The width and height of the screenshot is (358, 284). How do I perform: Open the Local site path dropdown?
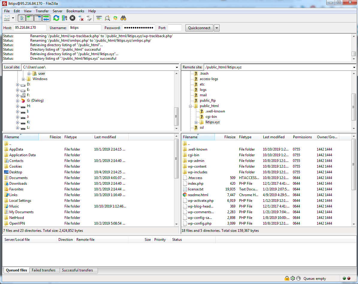tap(177, 67)
